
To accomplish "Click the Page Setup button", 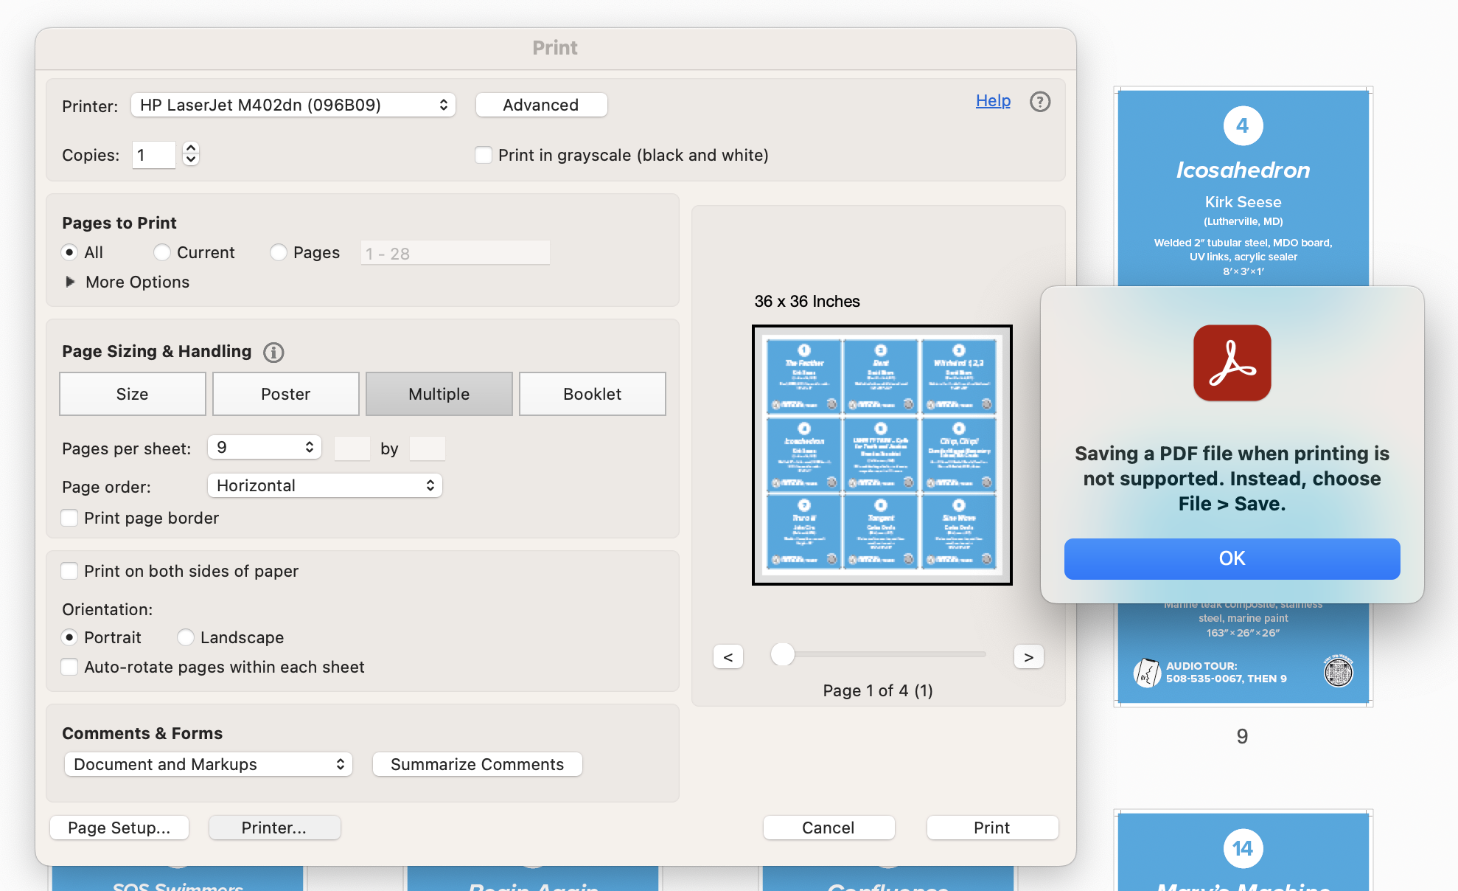I will pyautogui.click(x=119, y=828).
